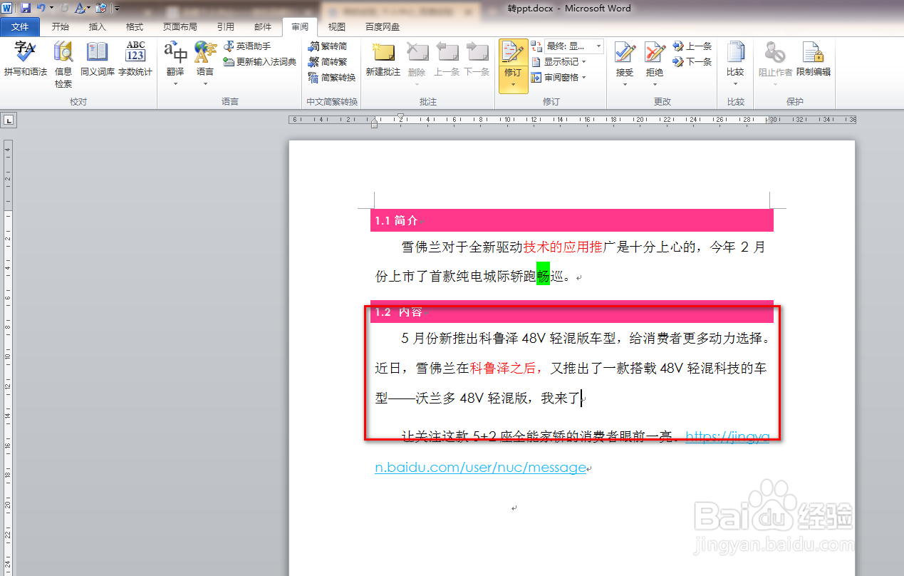Click the jingyan.baidu.com hyperlink

[482, 468]
